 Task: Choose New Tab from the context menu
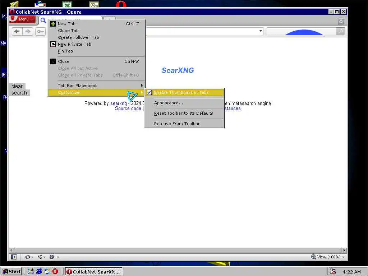point(97,24)
